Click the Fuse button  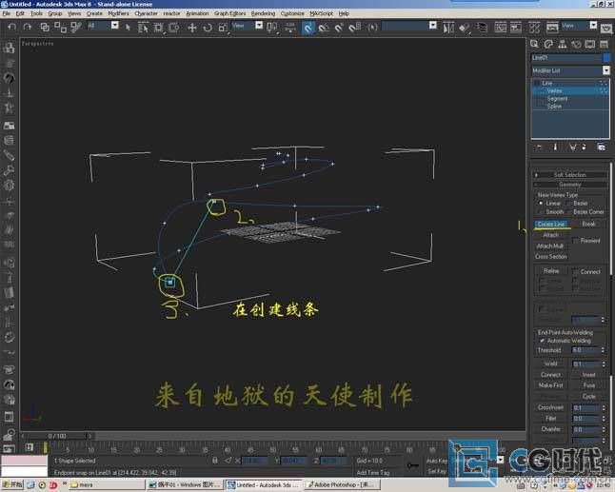pyautogui.click(x=588, y=385)
